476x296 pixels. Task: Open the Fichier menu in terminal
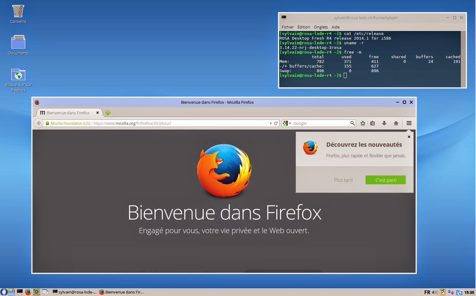click(288, 27)
